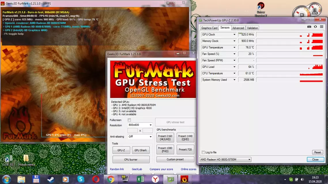Open Yandex browser from the taskbar

point(155,179)
